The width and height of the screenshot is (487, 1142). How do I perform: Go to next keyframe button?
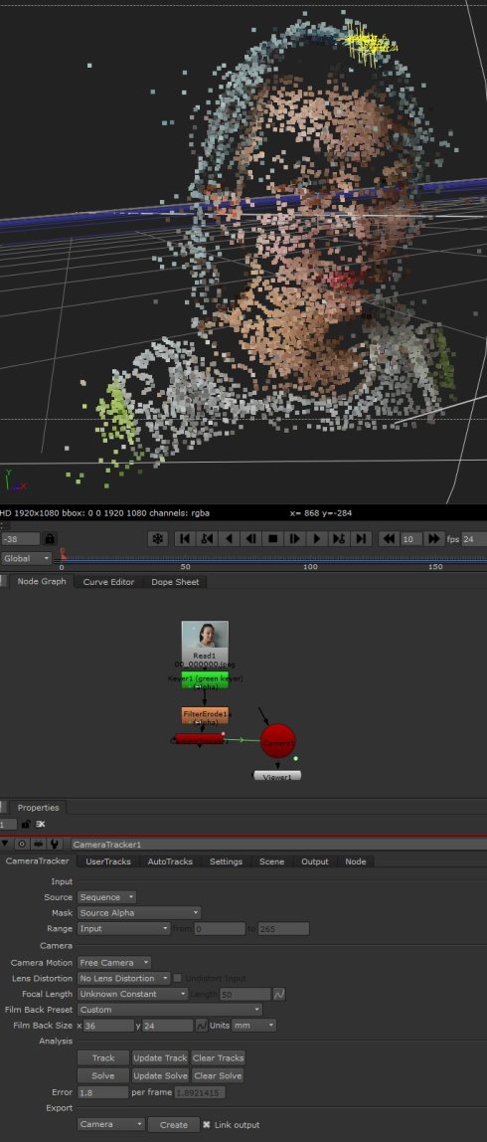[339, 539]
